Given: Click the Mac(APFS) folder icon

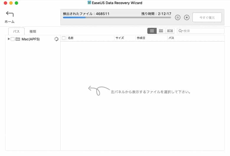Looking at the screenshot, I should (x=18, y=39).
